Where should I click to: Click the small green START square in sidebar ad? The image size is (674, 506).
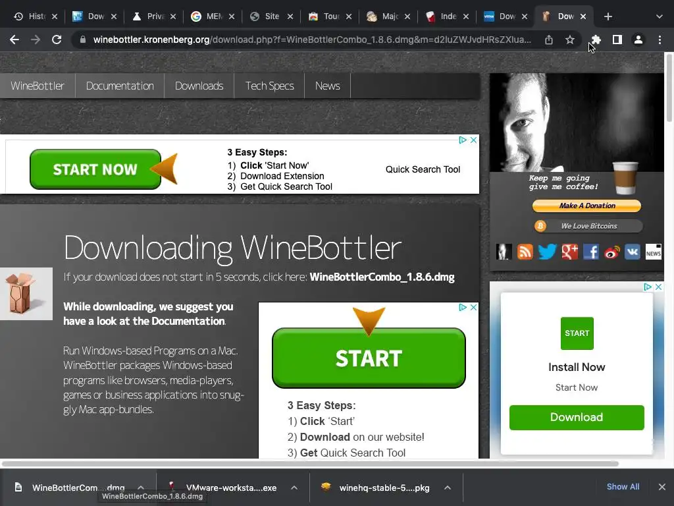(577, 333)
